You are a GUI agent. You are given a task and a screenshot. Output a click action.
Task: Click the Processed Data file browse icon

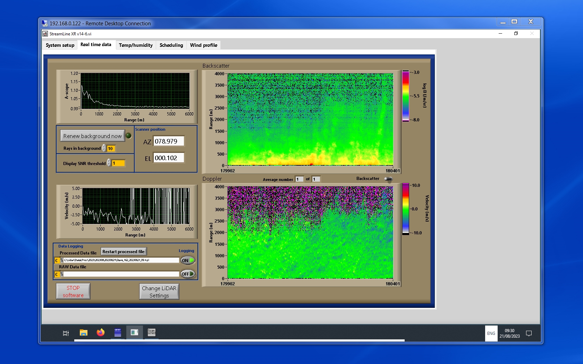(61, 260)
